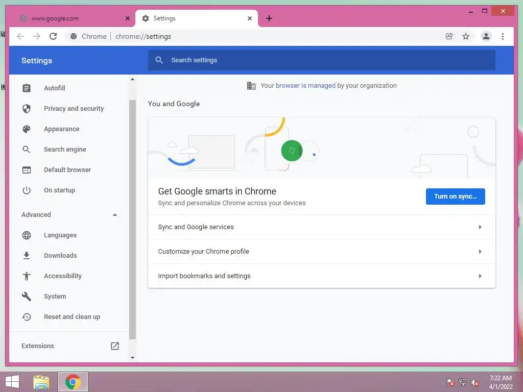Screen dimensions: 523x392
Task: Click the Chrome site info icon in address bar
Action: click(74, 36)
